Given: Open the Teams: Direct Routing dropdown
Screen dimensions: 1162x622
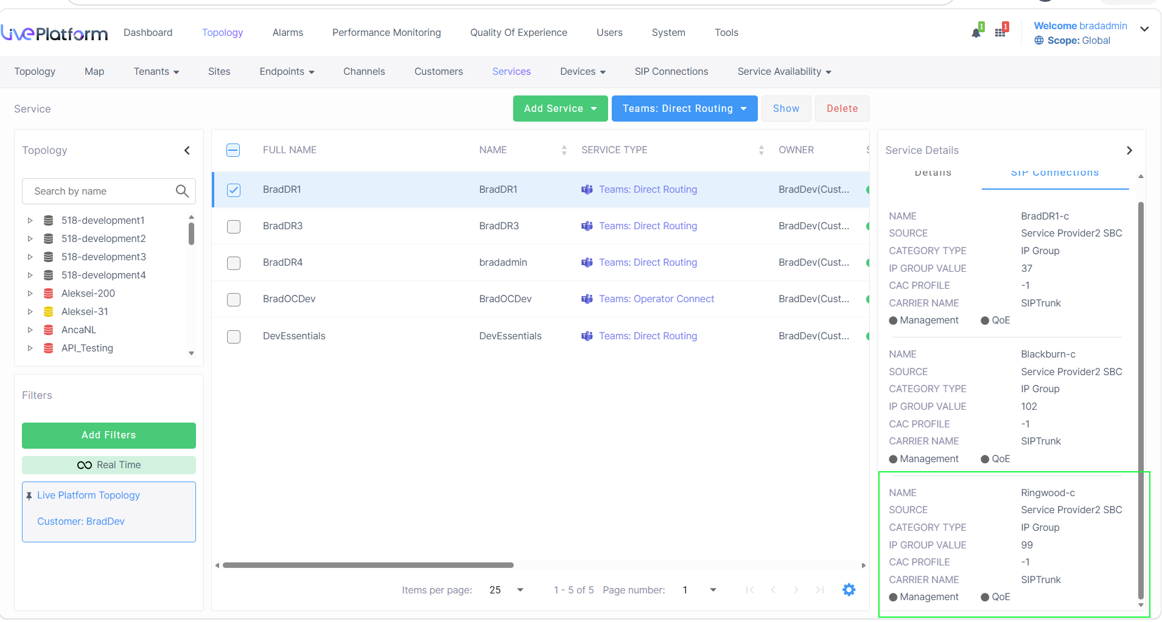Looking at the screenshot, I should click(685, 108).
